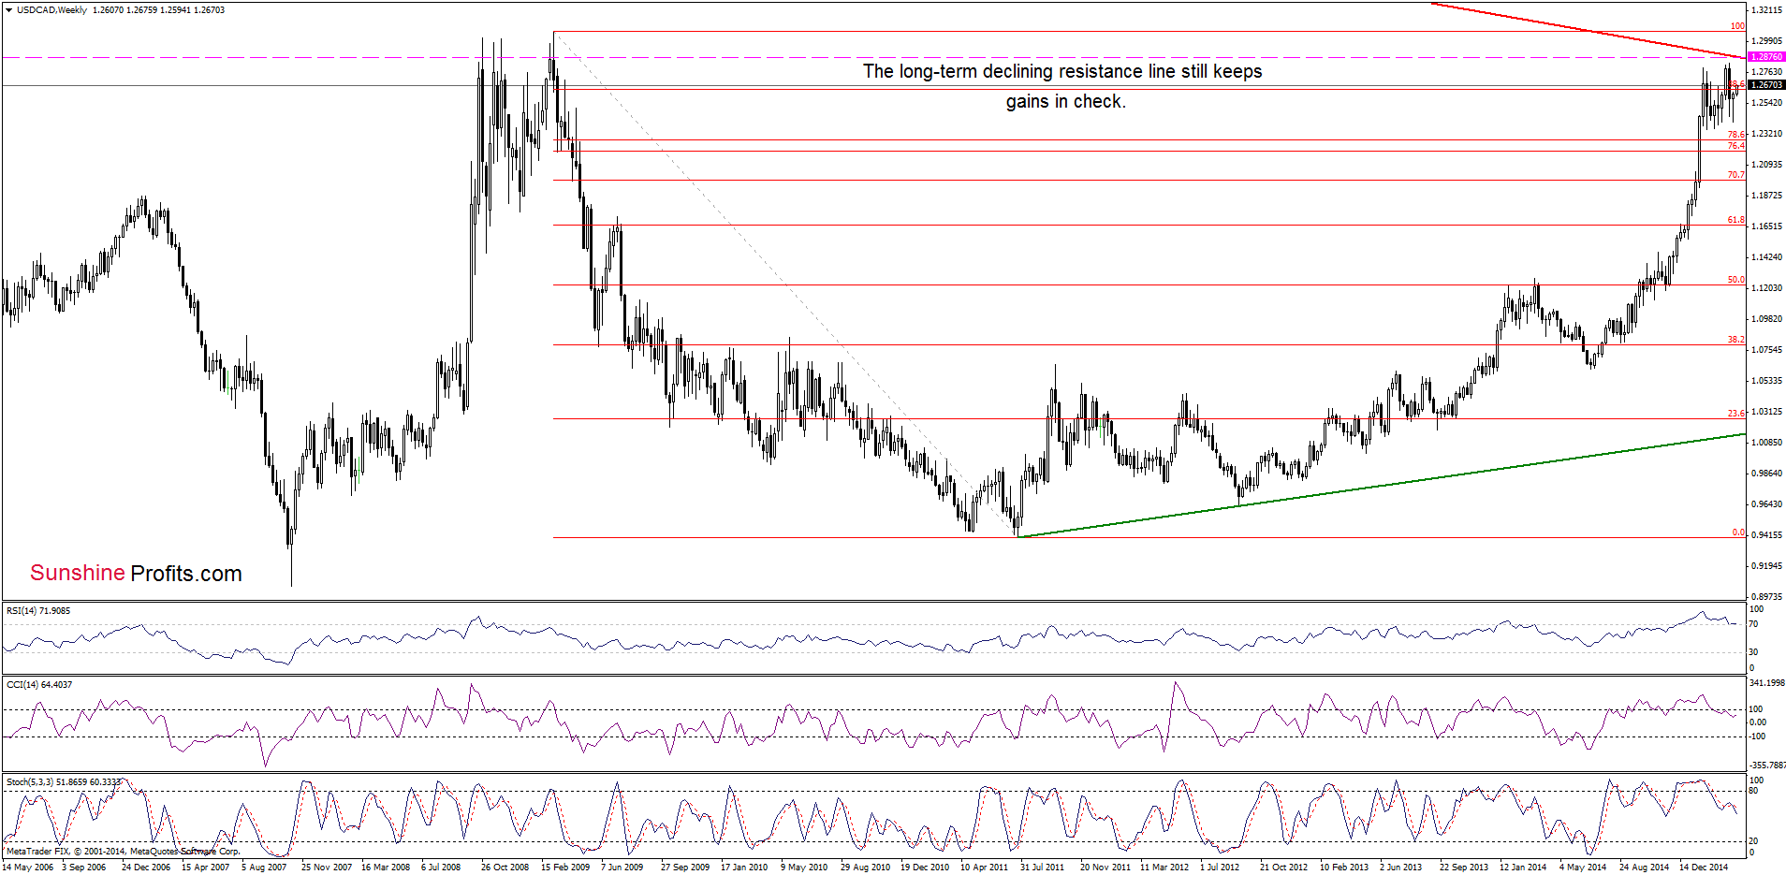1786x875 pixels.
Task: Click the 10 Apr 2011 date label
Action: (984, 868)
